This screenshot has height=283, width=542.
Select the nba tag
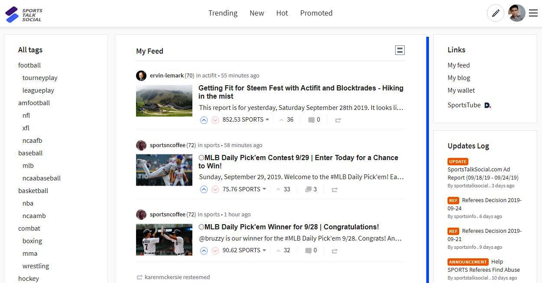(28, 203)
